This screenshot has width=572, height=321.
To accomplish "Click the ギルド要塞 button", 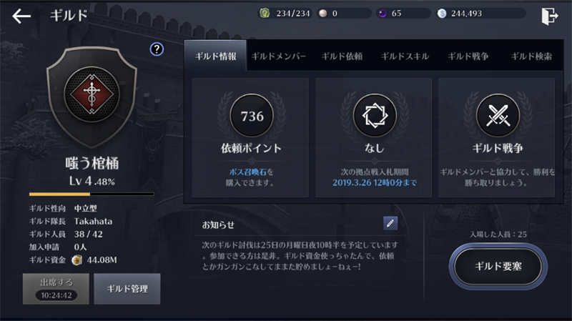I will click(498, 266).
